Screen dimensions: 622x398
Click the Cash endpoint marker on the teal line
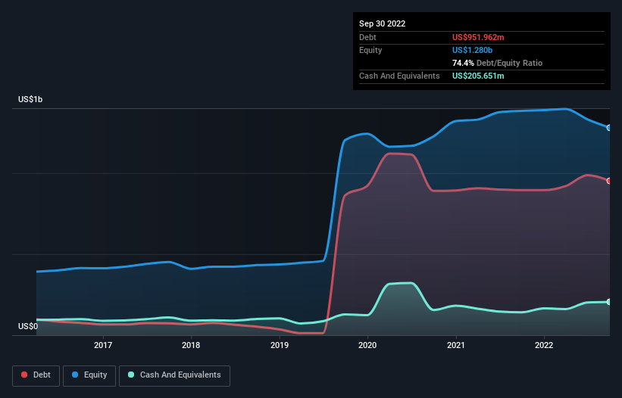pyautogui.click(x=609, y=302)
